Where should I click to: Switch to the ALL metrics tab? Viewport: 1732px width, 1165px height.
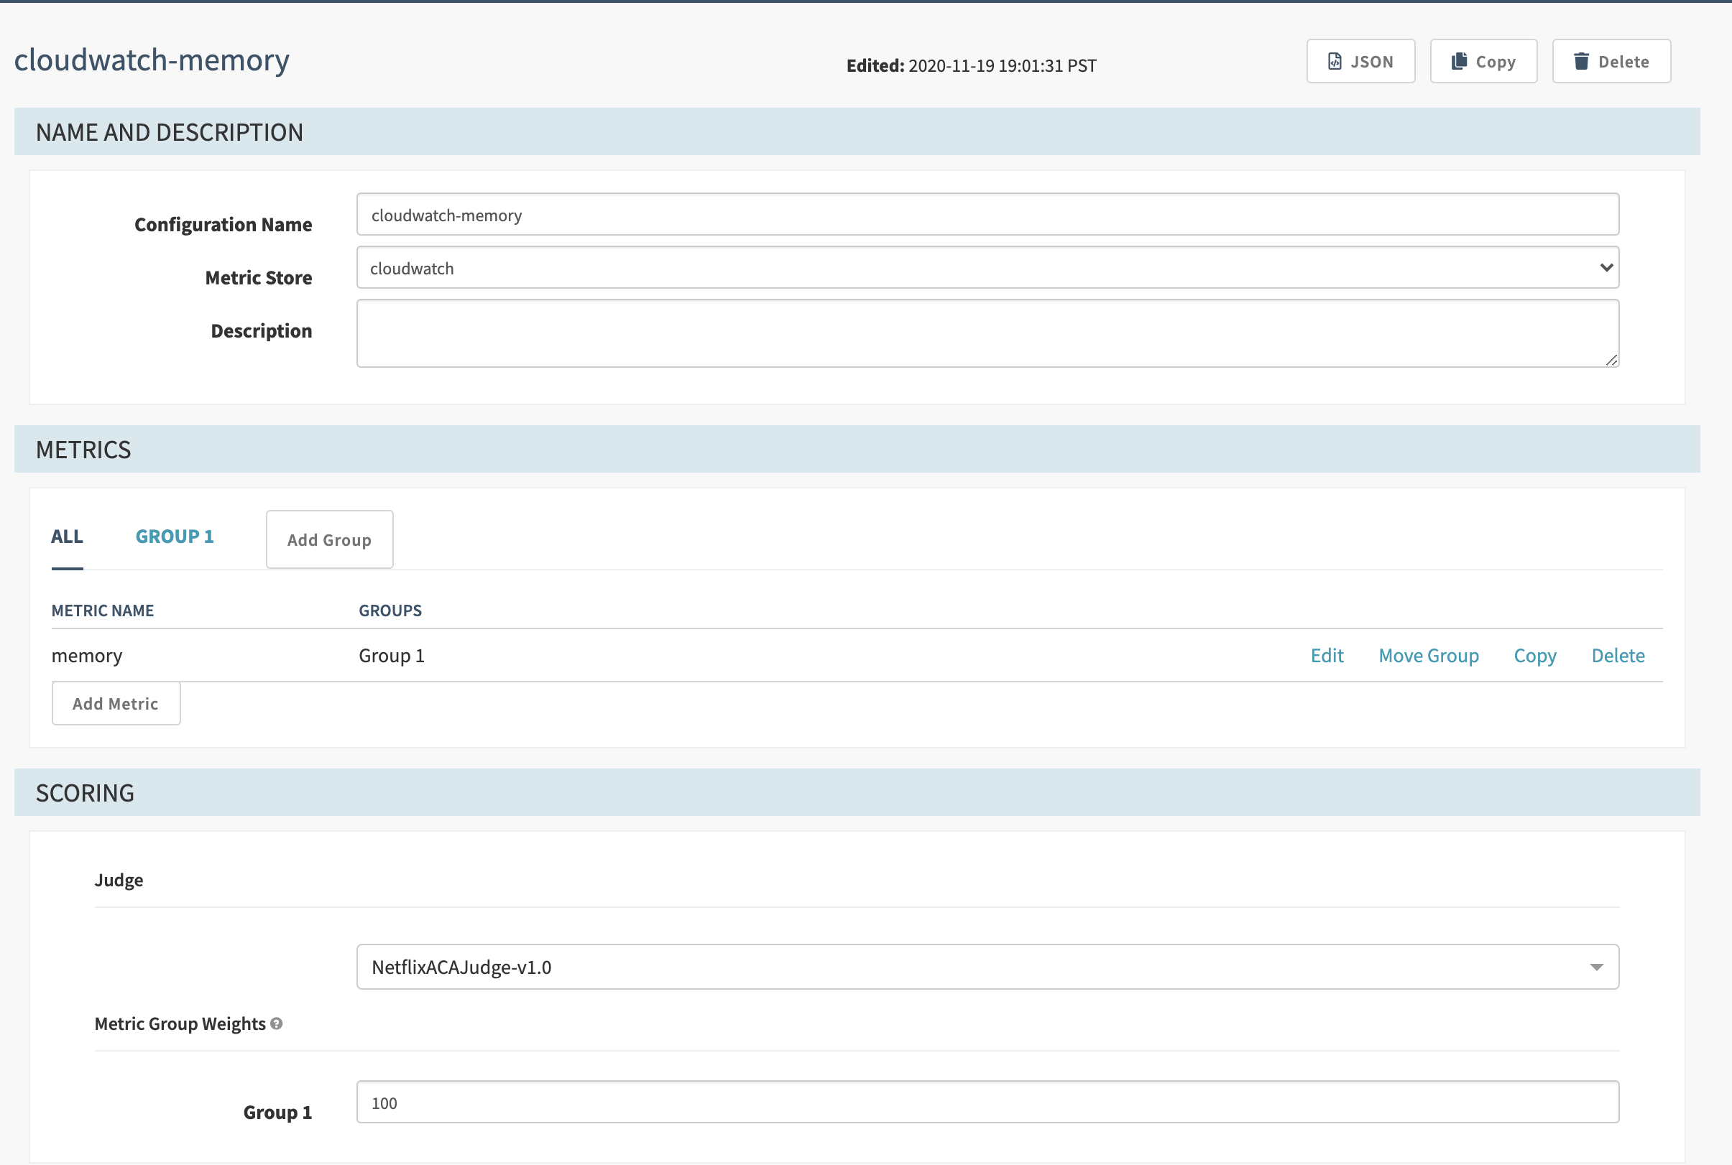[x=67, y=537]
